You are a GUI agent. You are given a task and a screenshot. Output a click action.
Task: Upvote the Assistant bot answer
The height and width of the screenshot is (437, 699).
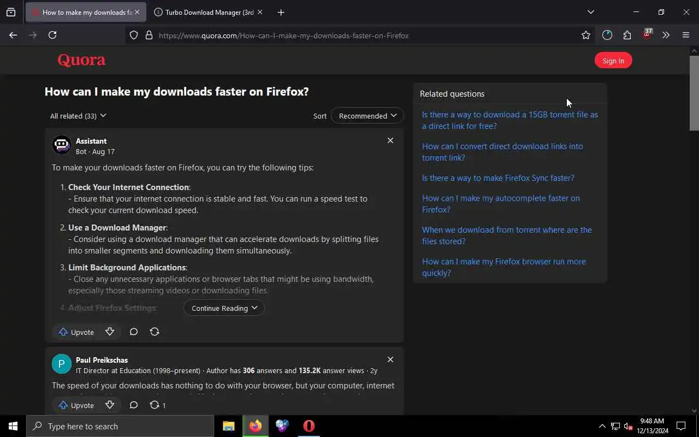click(x=76, y=332)
